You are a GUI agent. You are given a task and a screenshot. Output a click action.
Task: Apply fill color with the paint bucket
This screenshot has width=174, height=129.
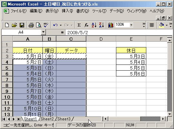(161, 25)
